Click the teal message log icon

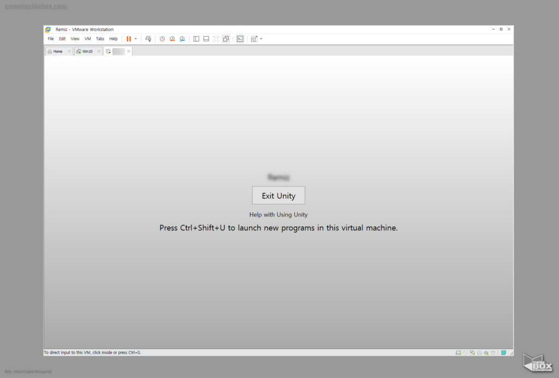point(503,353)
